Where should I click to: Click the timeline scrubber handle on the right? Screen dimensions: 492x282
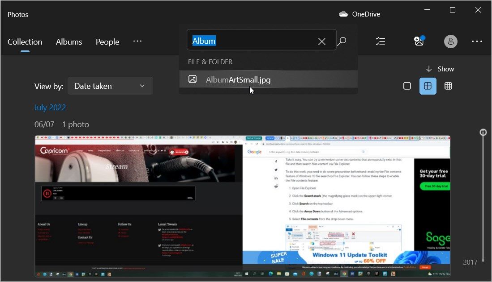click(x=483, y=132)
